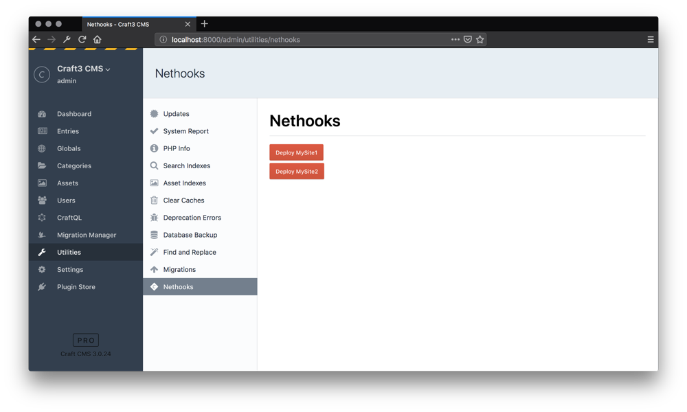Image resolution: width=687 pixels, height=412 pixels.
Task: Click the Settings gear icon
Action: pyautogui.click(x=42, y=269)
